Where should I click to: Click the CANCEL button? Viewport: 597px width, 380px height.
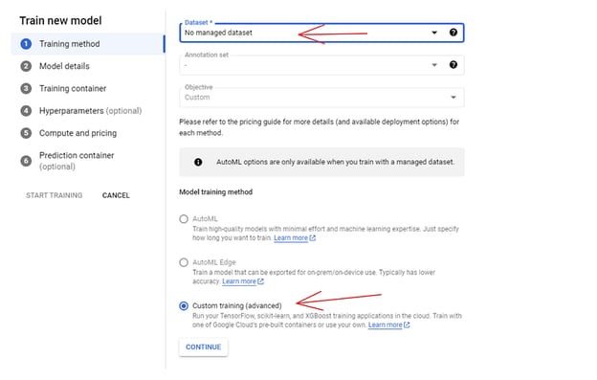click(116, 195)
